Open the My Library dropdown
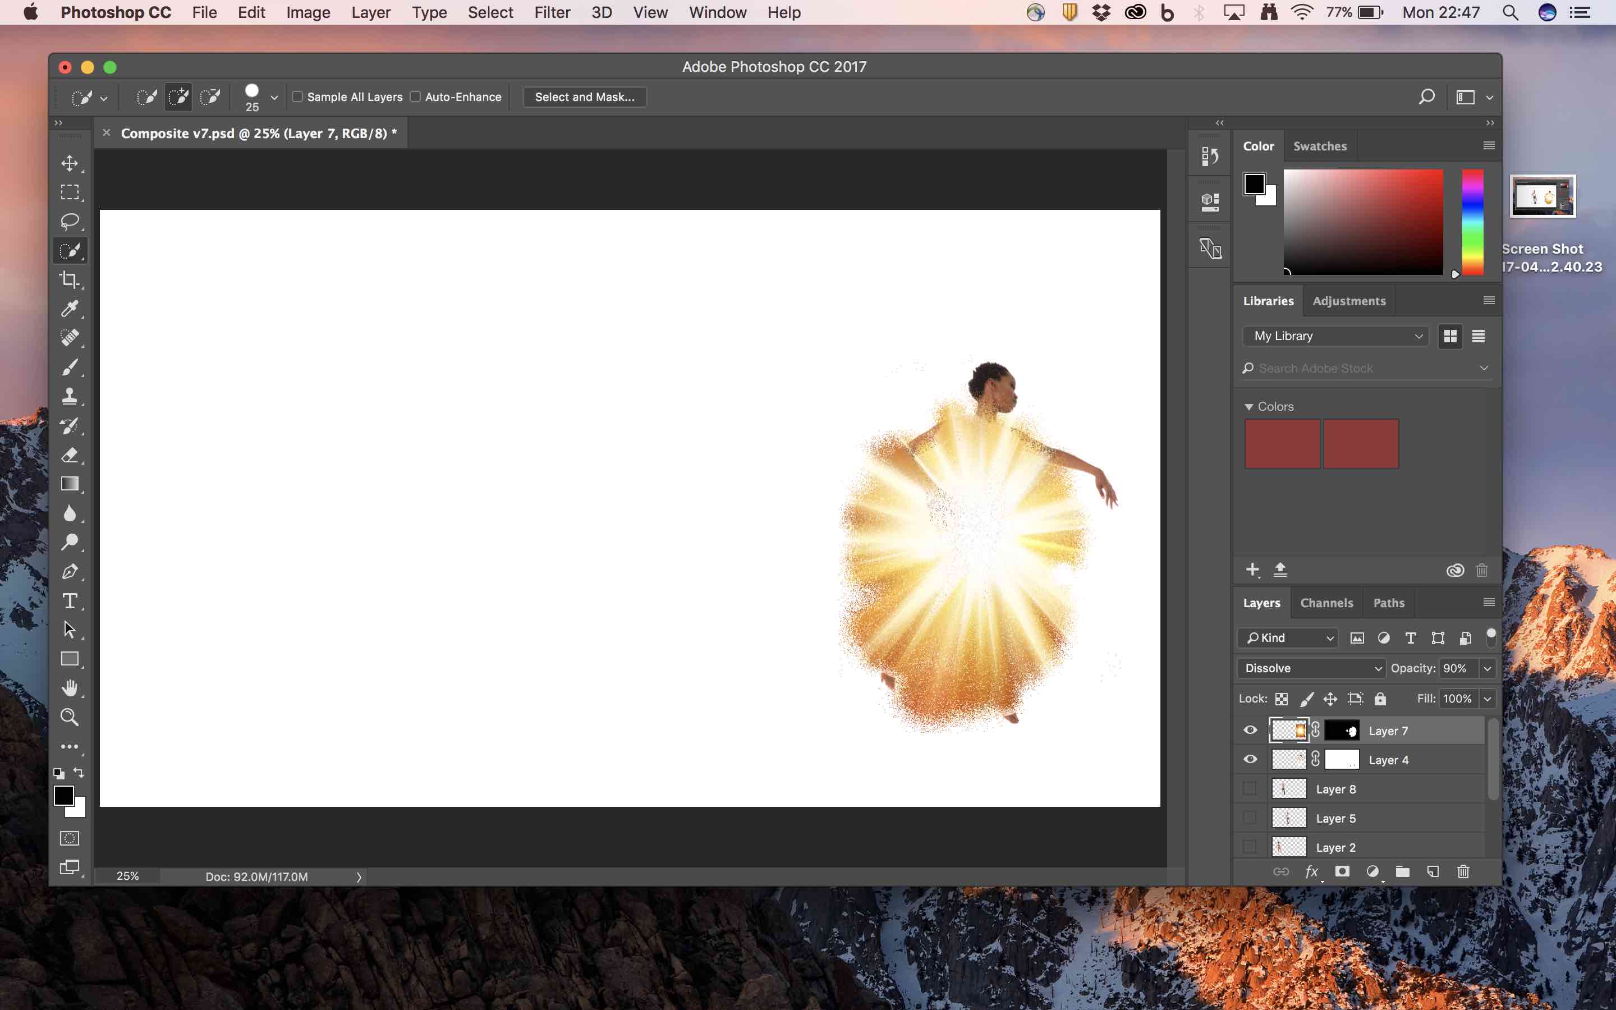This screenshot has height=1010, width=1616. coord(1335,336)
